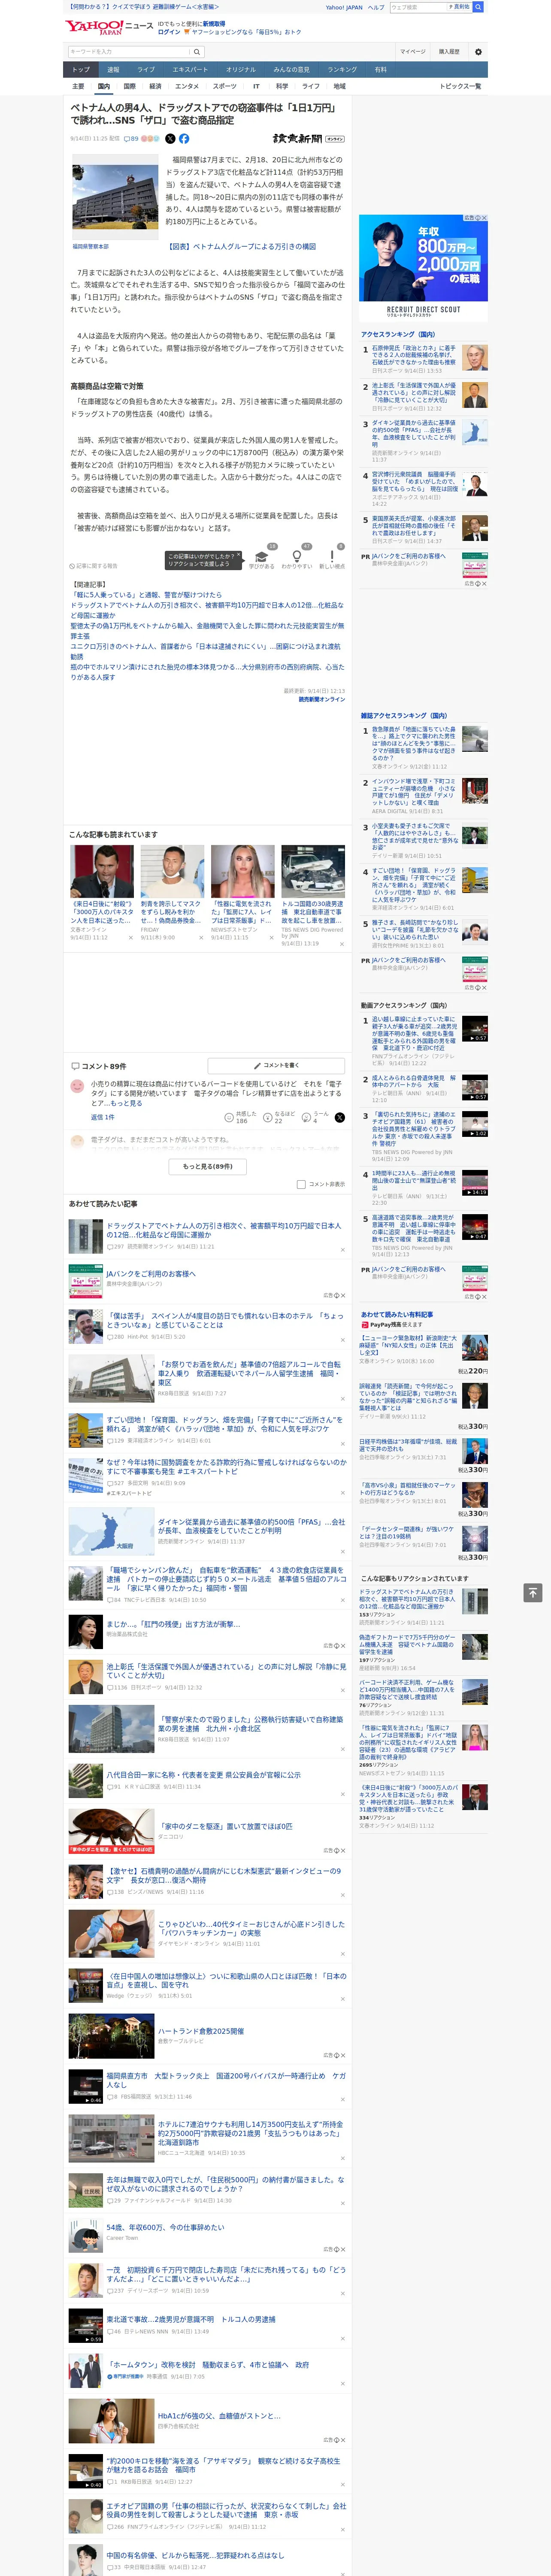Focus the キーワードを入力 search field
Image resolution: width=551 pixels, height=2576 pixels.
coord(128,51)
